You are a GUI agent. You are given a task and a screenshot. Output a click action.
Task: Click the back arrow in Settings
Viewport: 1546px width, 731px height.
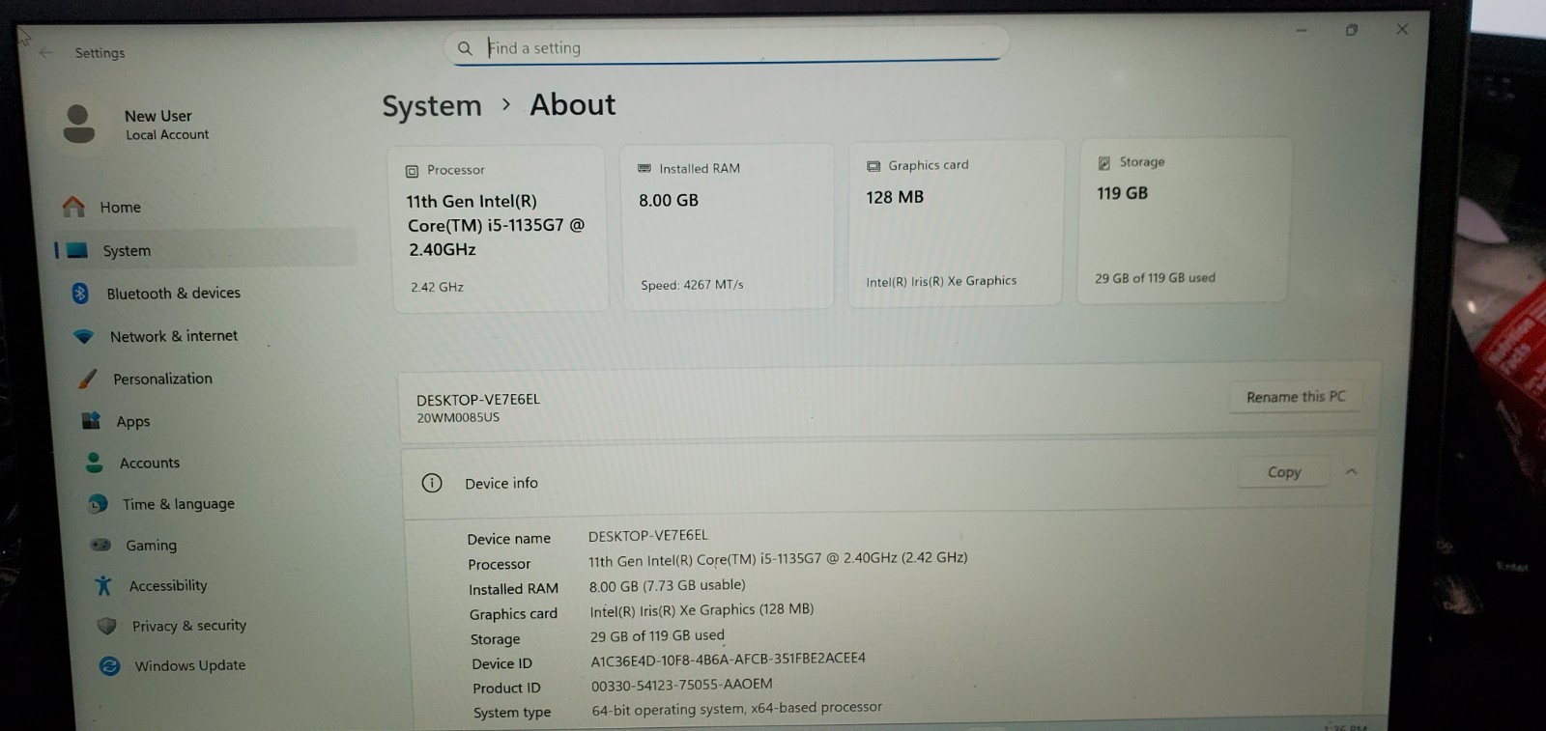45,52
